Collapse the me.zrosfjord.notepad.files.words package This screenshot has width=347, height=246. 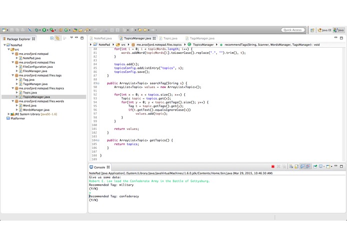(13, 101)
